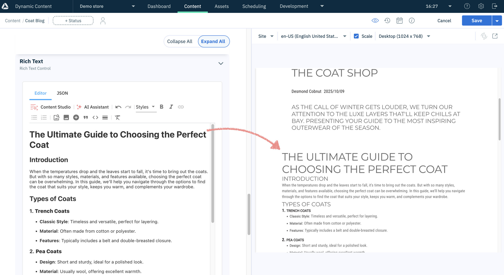The image size is (504, 275).
Task: Open version history clock icon
Action: click(x=387, y=21)
